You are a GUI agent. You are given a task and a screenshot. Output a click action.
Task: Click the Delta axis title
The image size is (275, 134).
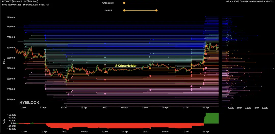[4, 122]
